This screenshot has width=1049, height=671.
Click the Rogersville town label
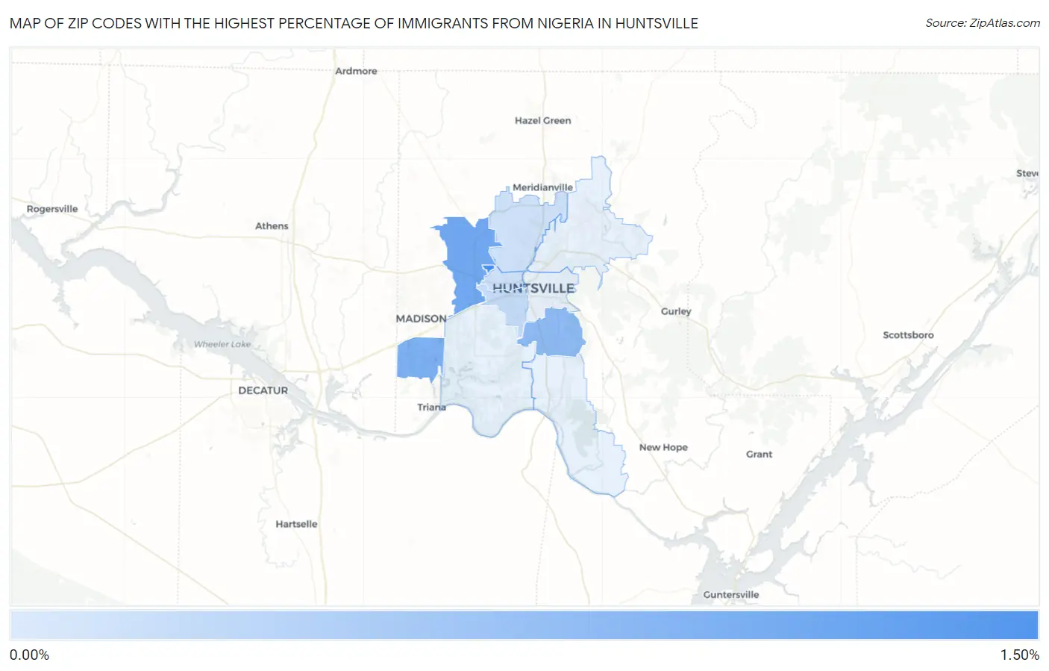[x=52, y=209]
